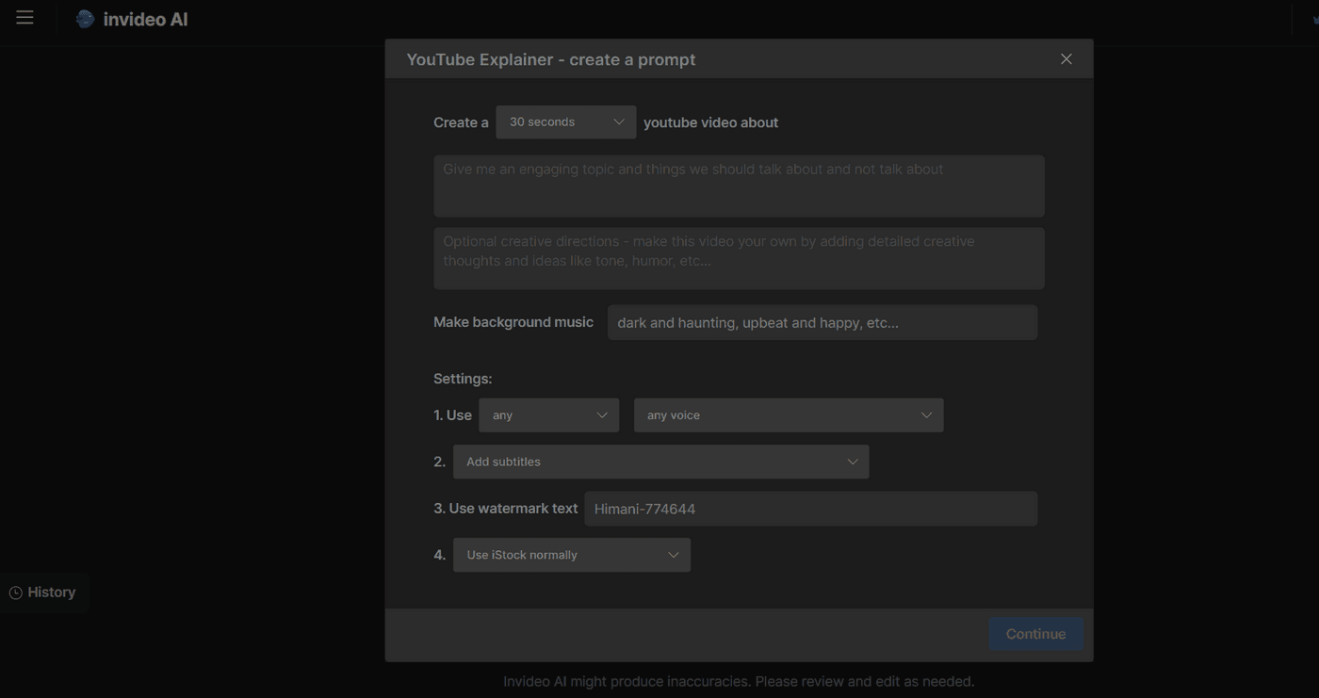
Task: Click the chevron on the duration selector
Action: [619, 122]
